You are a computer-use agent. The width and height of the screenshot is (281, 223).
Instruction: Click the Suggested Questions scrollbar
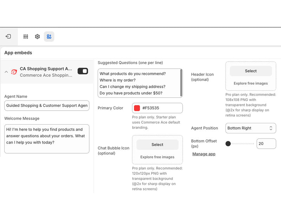pyautogui.click(x=181, y=83)
